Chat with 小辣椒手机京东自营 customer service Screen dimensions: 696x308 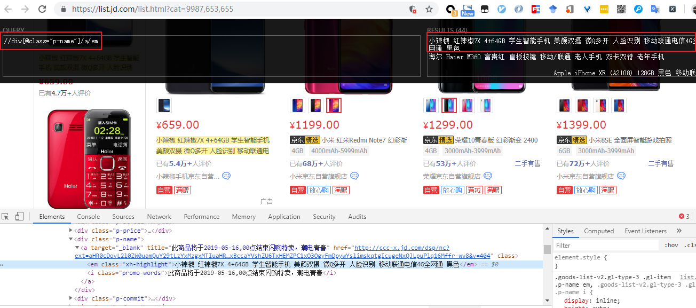226,176
